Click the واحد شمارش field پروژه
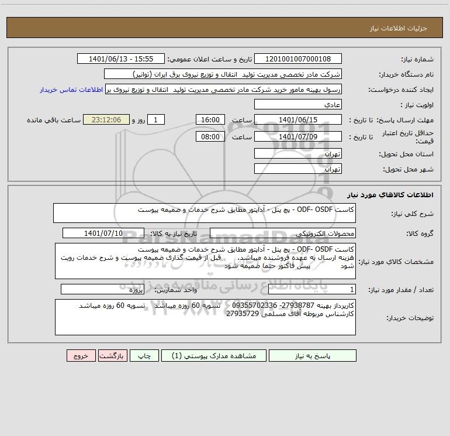This screenshot has height=436, width=450. click(102, 290)
